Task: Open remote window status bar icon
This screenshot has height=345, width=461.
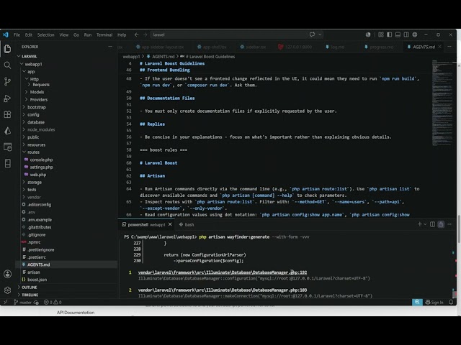Action: (x=5, y=302)
